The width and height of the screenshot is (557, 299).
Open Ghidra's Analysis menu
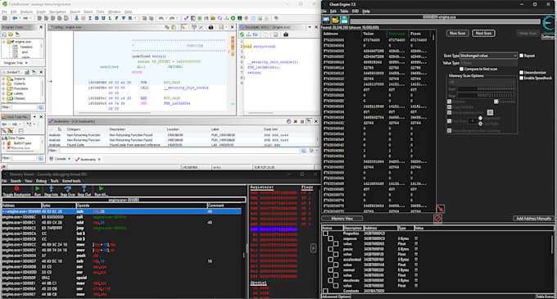tap(26, 11)
